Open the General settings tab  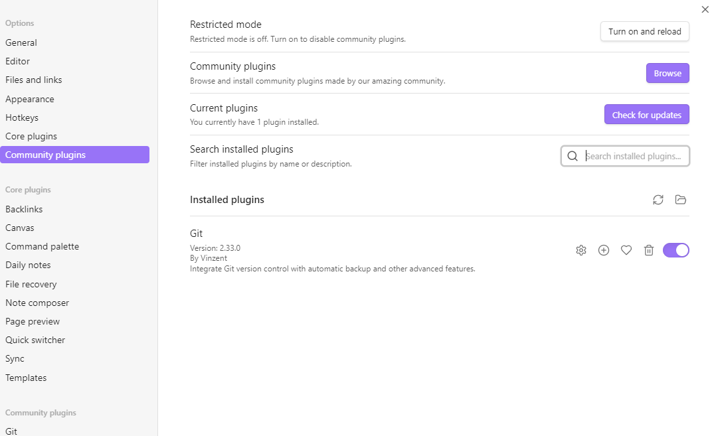click(x=21, y=42)
